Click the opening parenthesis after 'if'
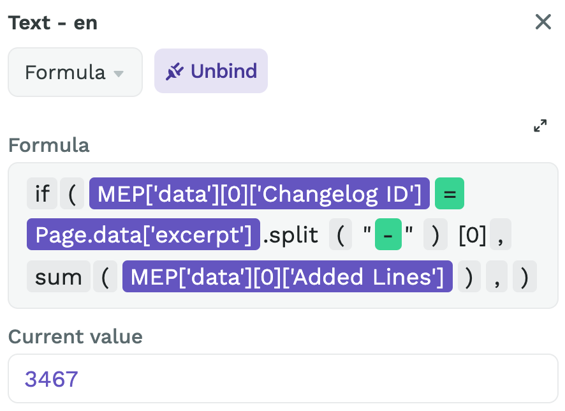This screenshot has width=565, height=411. 72,193
